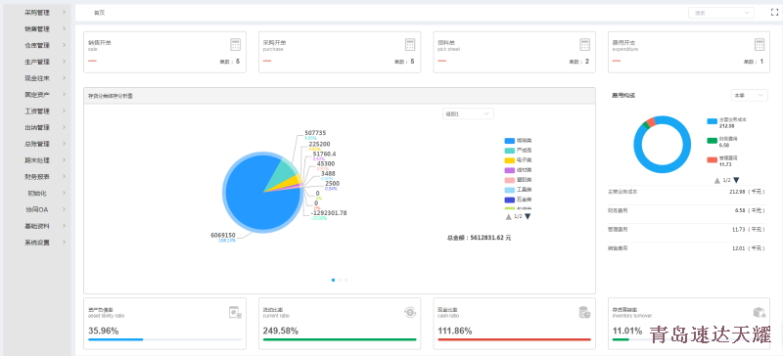Click the cash ratio icon
This screenshot has height=356, width=783.
tap(584, 313)
